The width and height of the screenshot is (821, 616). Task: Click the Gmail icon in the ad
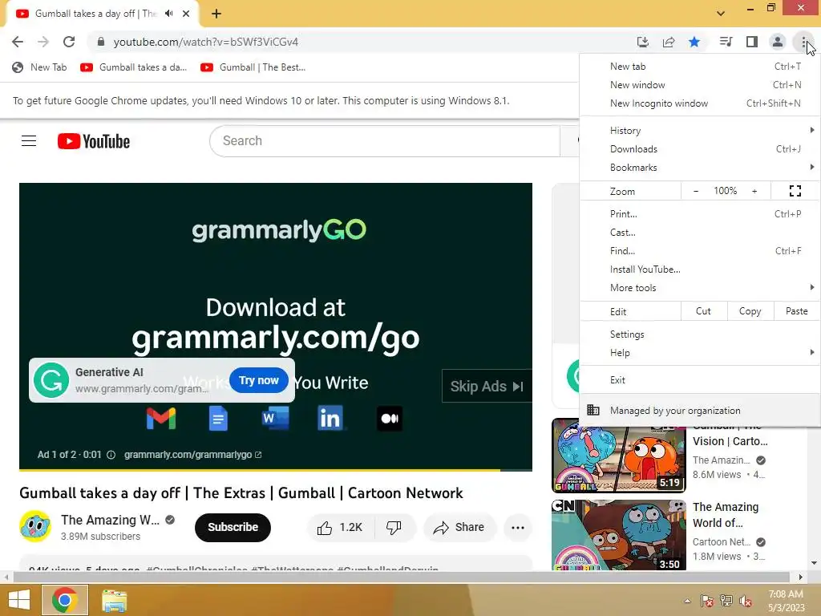tap(161, 419)
